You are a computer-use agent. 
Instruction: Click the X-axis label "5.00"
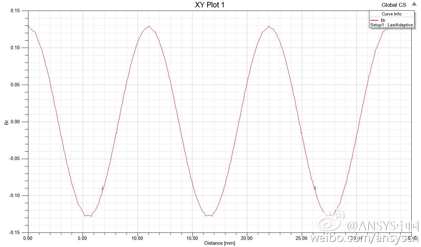(83, 238)
